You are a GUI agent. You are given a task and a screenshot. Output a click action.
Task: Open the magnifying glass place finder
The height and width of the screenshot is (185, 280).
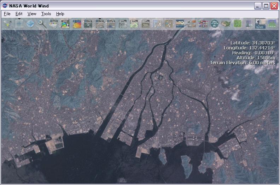coord(42,24)
